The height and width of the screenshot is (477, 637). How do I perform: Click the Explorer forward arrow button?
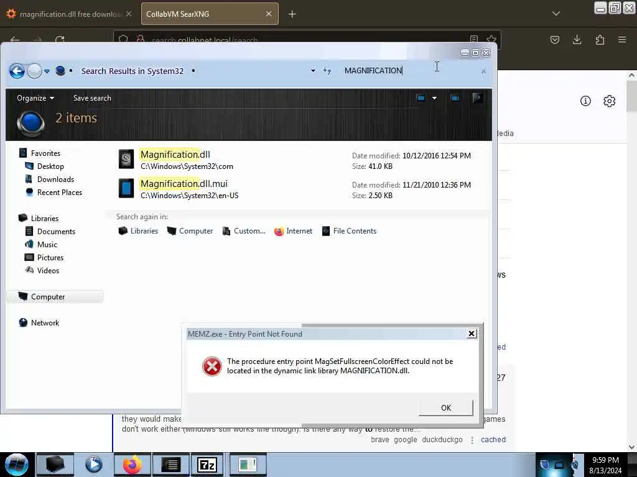click(x=35, y=71)
